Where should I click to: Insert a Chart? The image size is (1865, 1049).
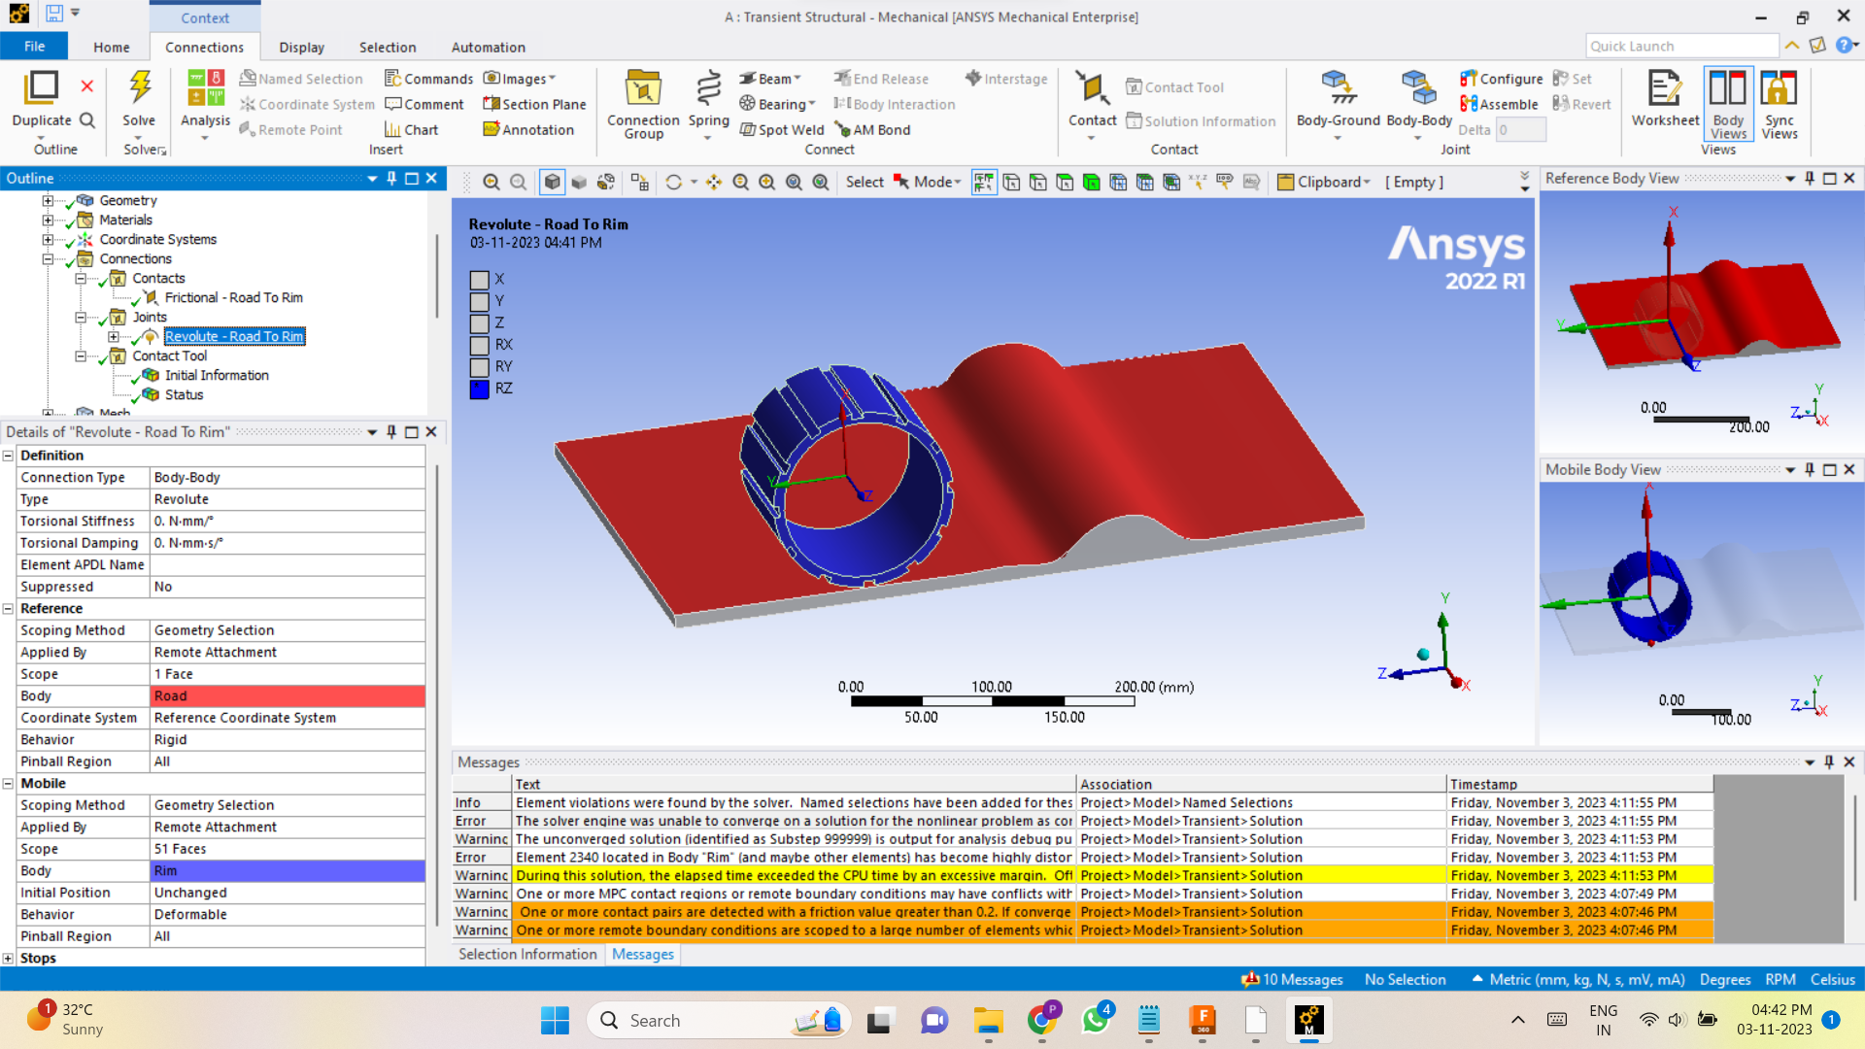411,129
